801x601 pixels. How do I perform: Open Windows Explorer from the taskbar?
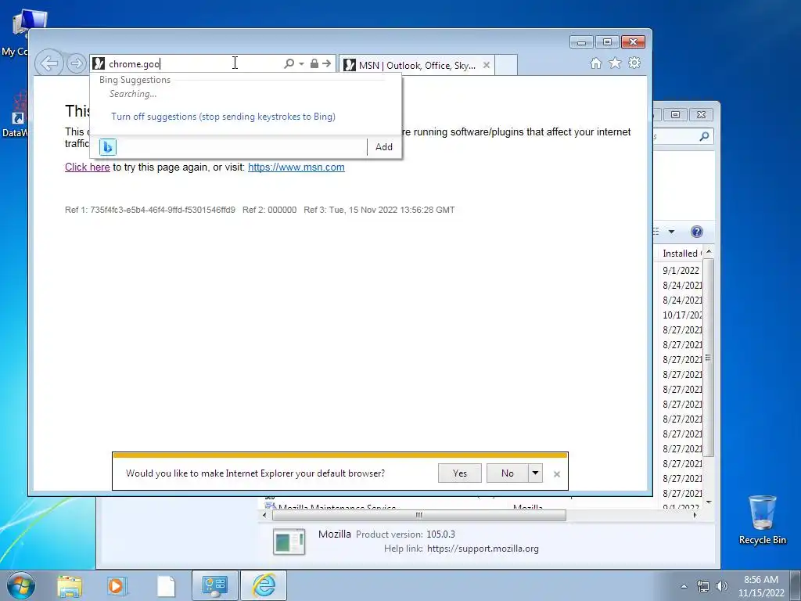tap(70, 585)
